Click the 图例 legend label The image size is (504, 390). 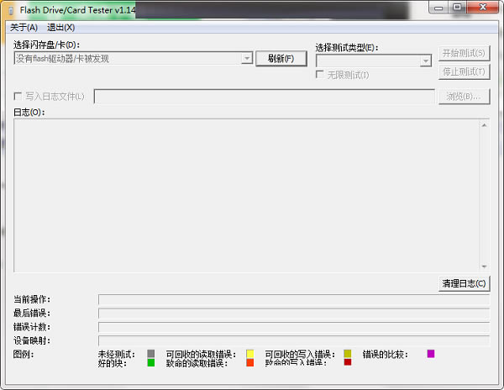(24, 355)
